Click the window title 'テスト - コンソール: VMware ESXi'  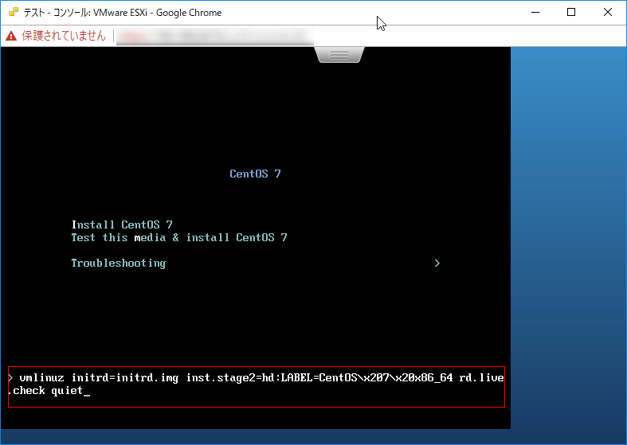85,13
